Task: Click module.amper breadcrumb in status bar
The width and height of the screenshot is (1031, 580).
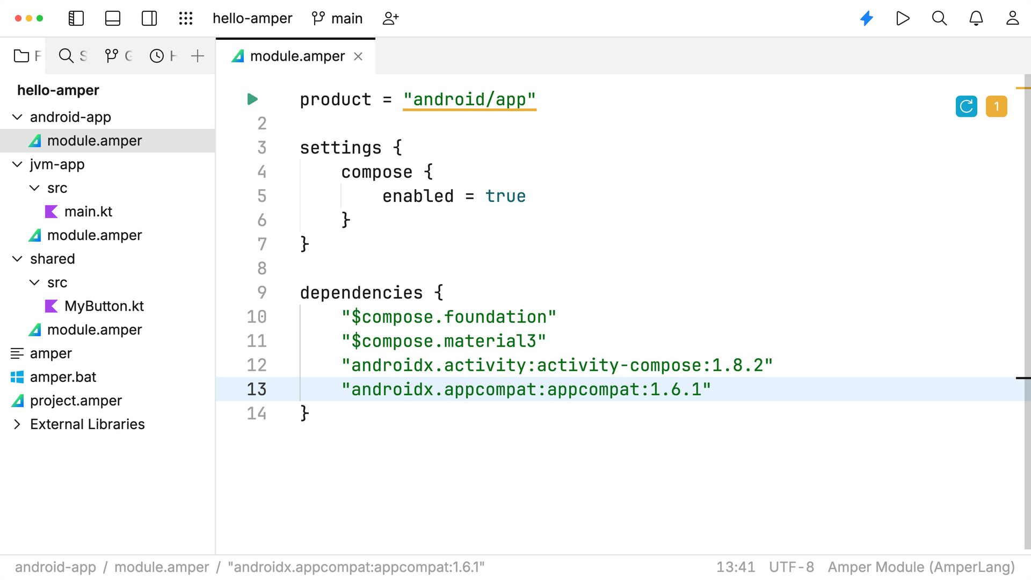Action: (162, 567)
